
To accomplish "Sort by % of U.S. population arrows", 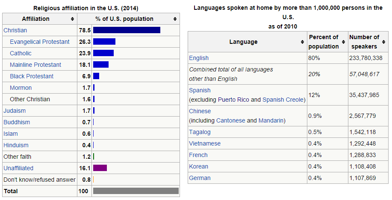I will coord(175,19).
